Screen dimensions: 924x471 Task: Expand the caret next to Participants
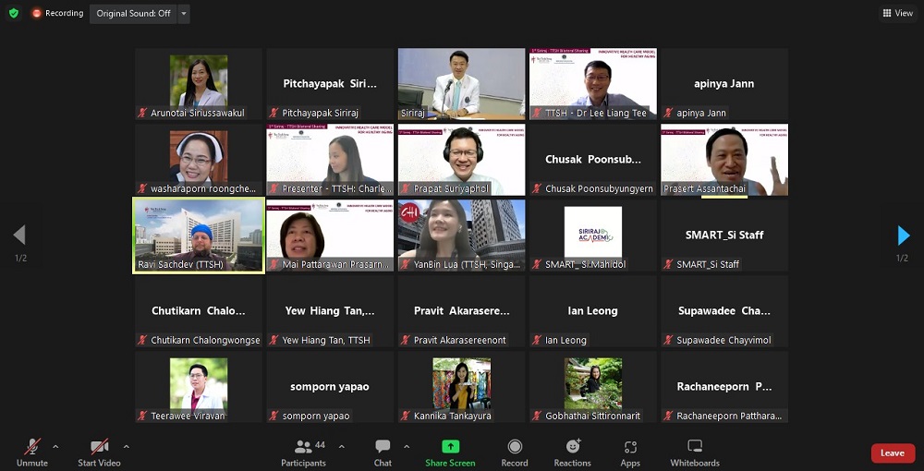(x=341, y=447)
